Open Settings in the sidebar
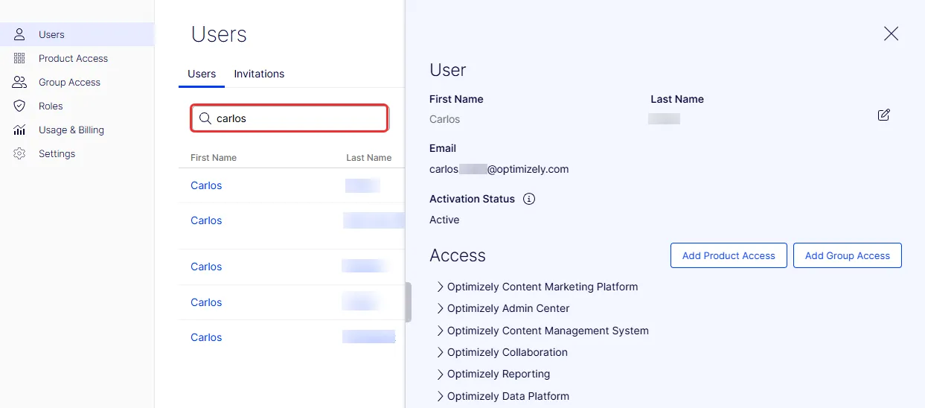 (x=77, y=153)
